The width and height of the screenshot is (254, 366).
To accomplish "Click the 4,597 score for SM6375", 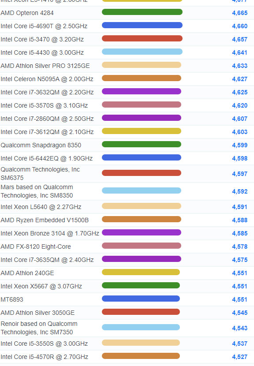I will [240, 174].
